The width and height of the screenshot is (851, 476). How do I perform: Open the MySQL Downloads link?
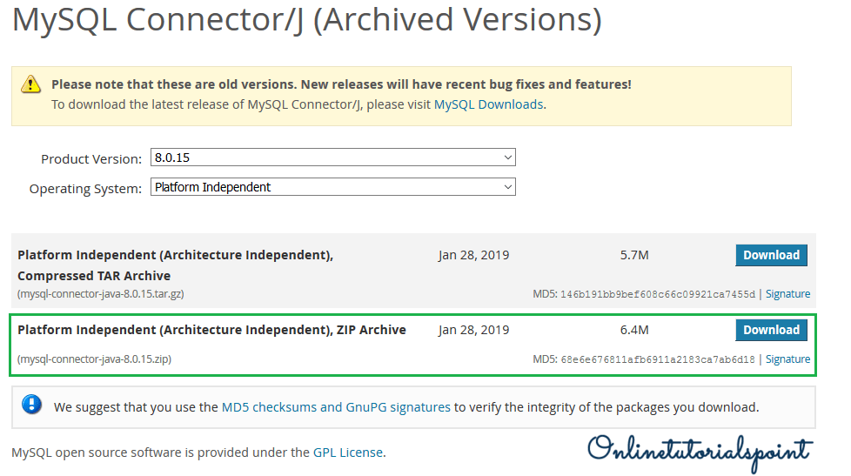tap(488, 104)
